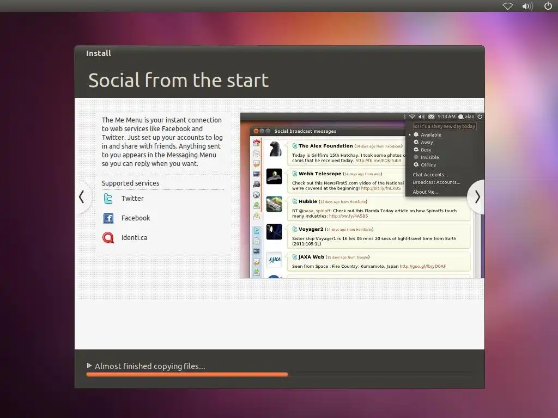The image size is (558, 418).
Task: Open link http://bit.ly/fnLXBS
Action: point(381,188)
